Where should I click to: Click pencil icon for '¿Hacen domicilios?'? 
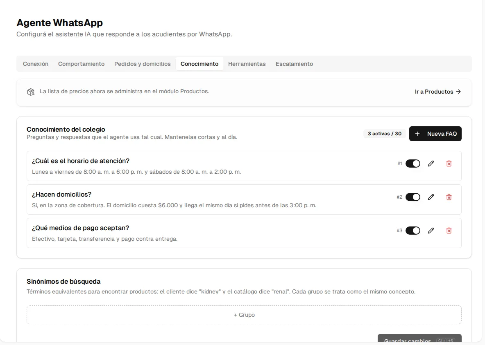pos(431,197)
